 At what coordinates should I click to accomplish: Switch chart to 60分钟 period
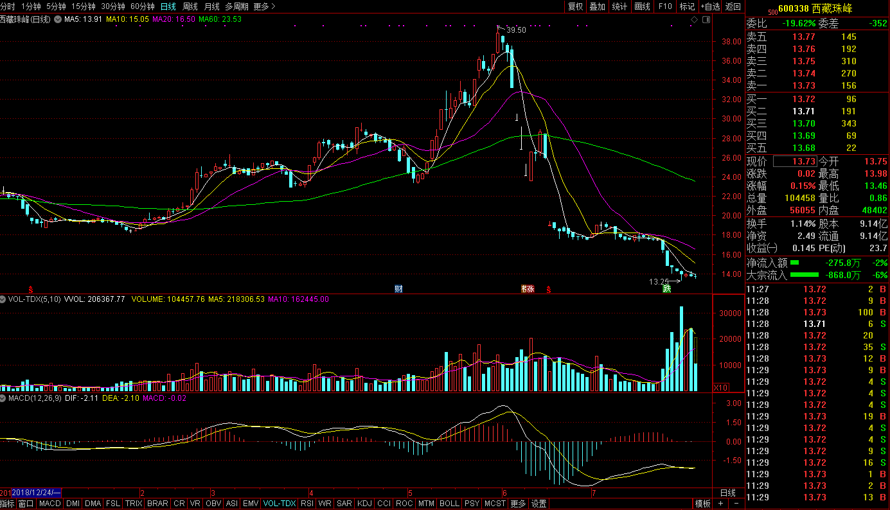pyautogui.click(x=142, y=6)
